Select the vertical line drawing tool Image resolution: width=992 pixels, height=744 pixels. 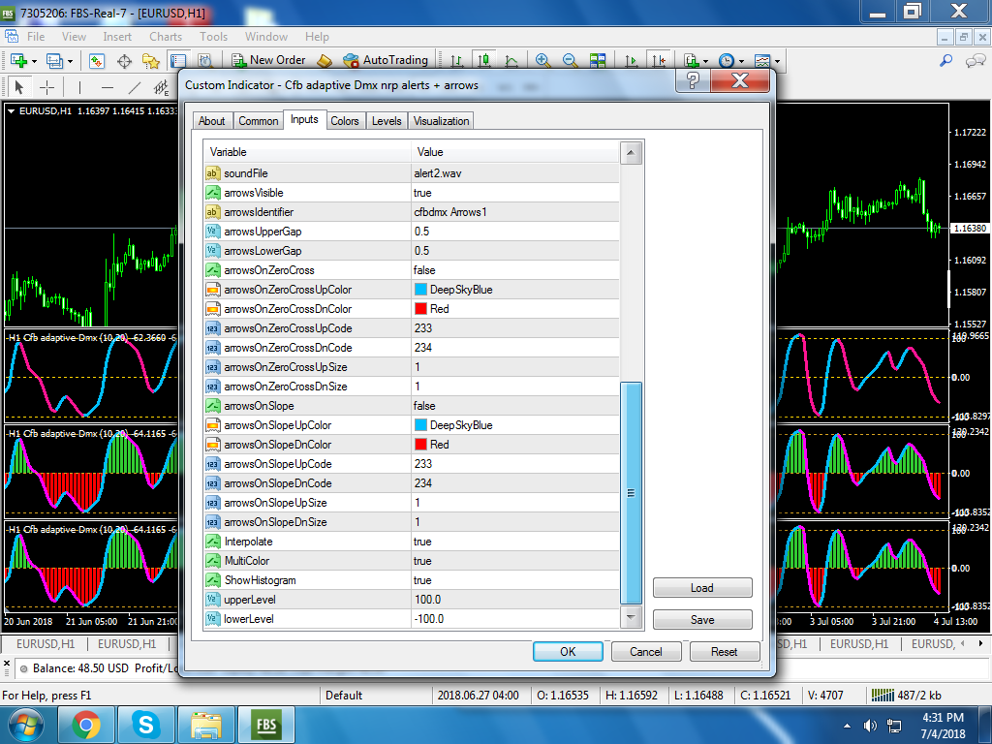click(81, 87)
